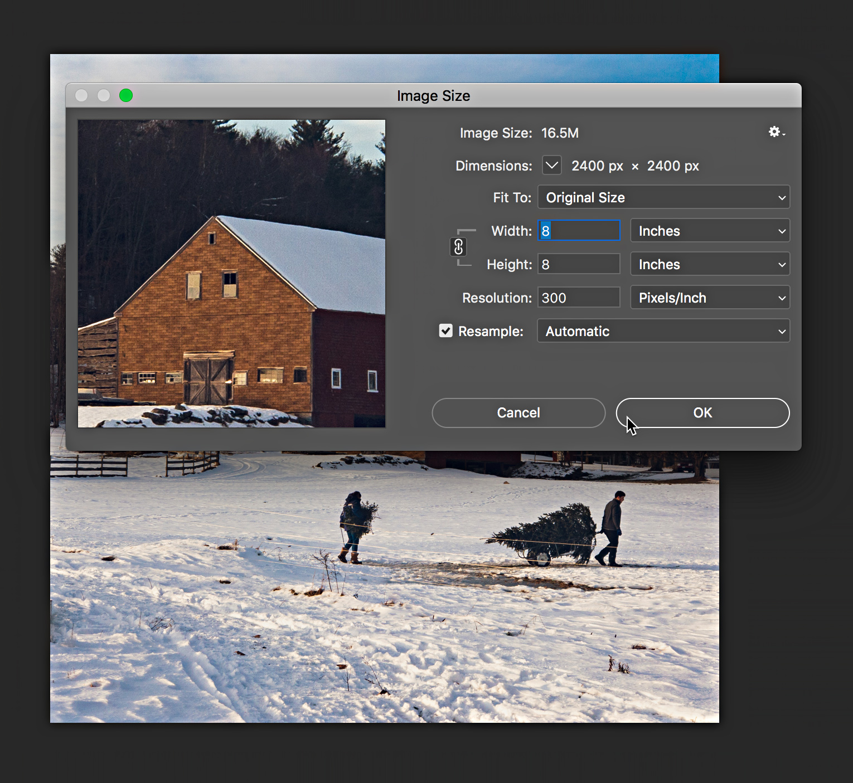Expand the Dimensions units chevron
Viewport: 853px width, 783px height.
coord(551,165)
